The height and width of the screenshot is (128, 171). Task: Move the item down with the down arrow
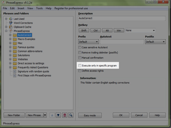pyautogui.click(x=58, y=115)
